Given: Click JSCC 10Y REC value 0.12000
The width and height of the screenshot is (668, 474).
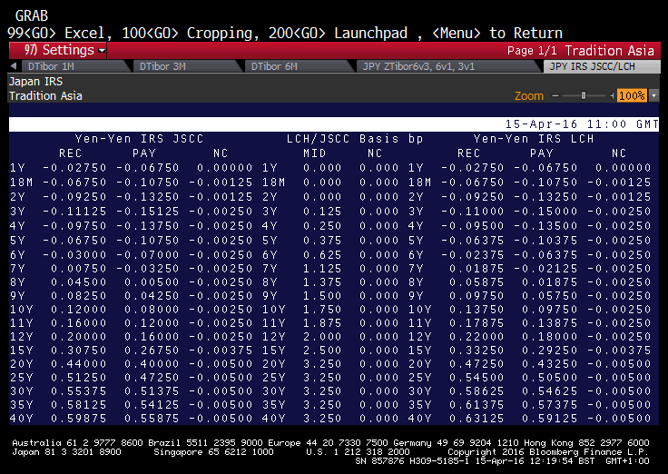Looking at the screenshot, I should 78,310.
